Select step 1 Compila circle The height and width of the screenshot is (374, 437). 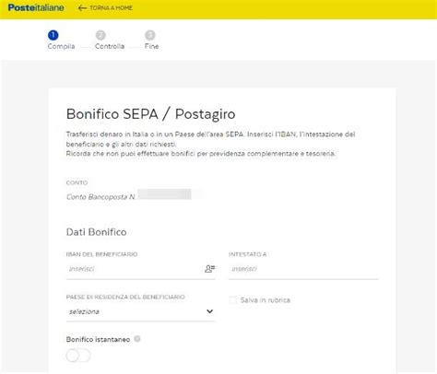tap(53, 35)
